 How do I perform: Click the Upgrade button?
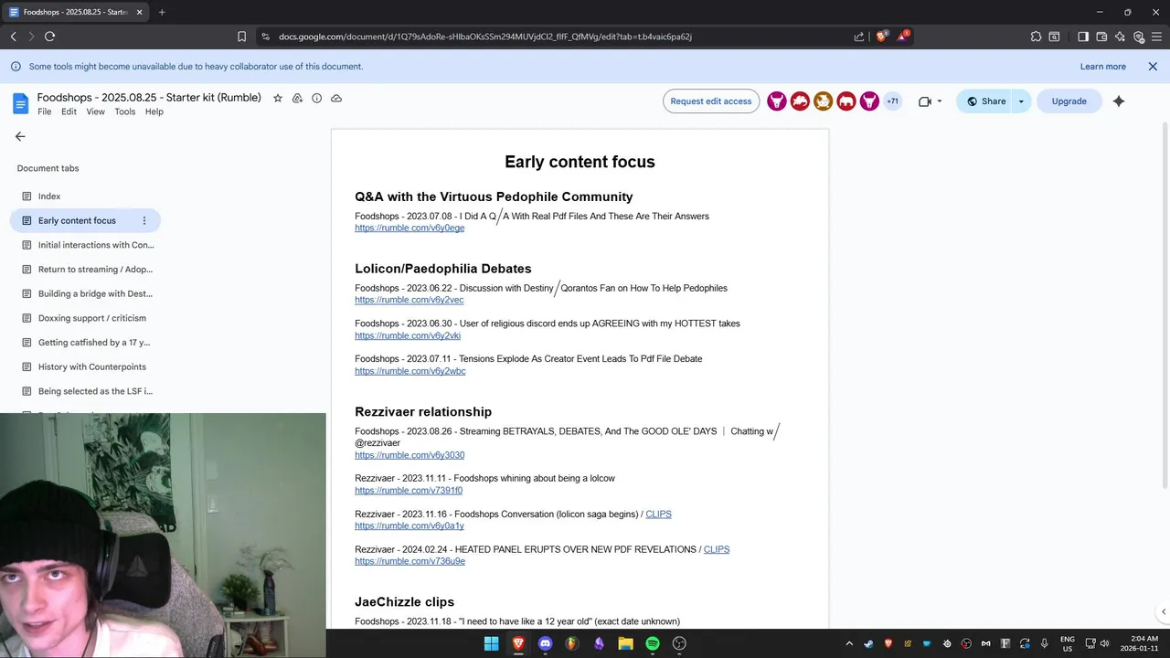(x=1069, y=101)
